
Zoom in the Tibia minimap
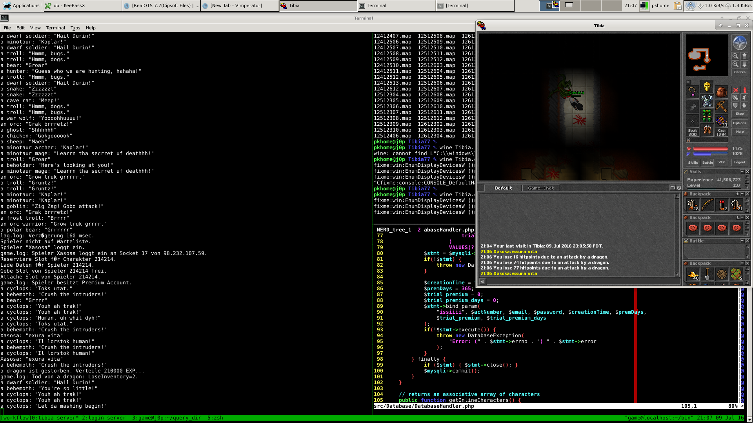tap(736, 64)
